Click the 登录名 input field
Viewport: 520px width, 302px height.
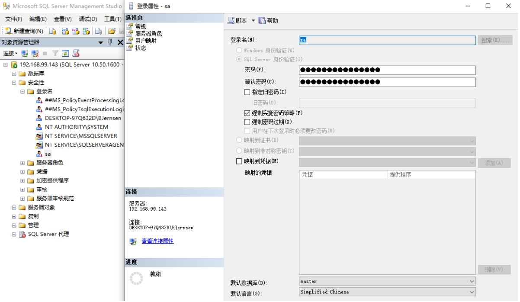pyautogui.click(x=387, y=40)
